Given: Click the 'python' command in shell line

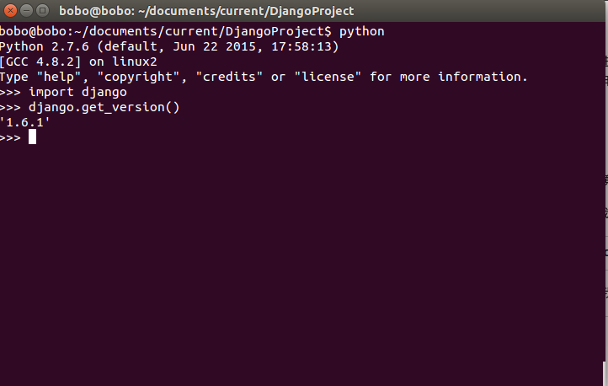Looking at the screenshot, I should click(x=362, y=31).
